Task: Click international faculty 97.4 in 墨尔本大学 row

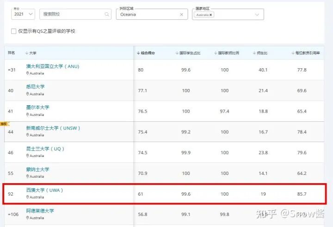Action: pyautogui.click(x=224, y=111)
